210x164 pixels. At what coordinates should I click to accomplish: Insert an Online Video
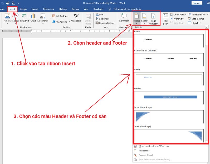click(x=88, y=19)
